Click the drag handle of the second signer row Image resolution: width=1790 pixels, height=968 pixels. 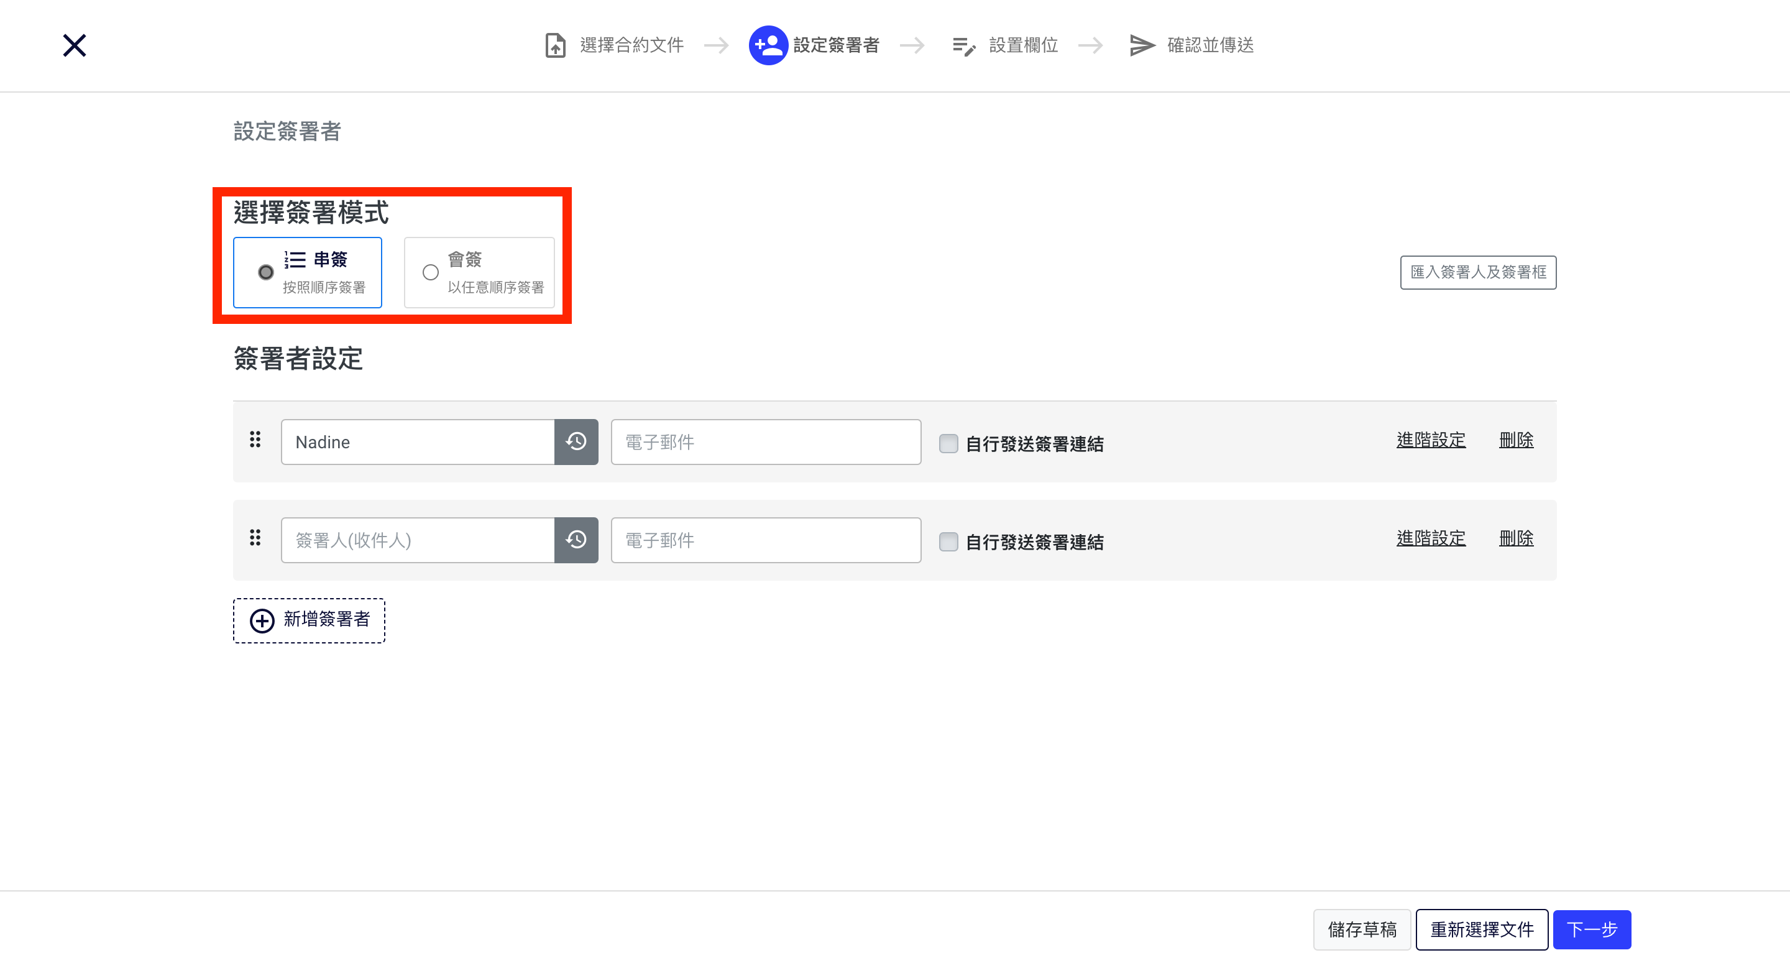point(255,537)
